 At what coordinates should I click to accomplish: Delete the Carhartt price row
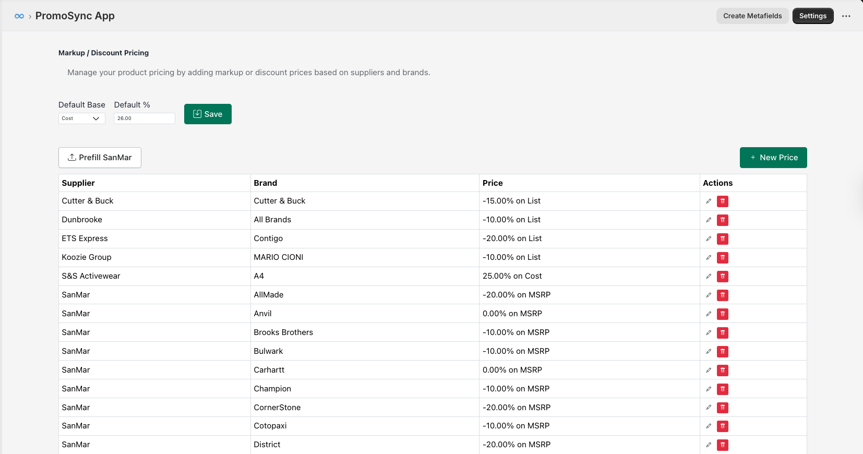(723, 371)
